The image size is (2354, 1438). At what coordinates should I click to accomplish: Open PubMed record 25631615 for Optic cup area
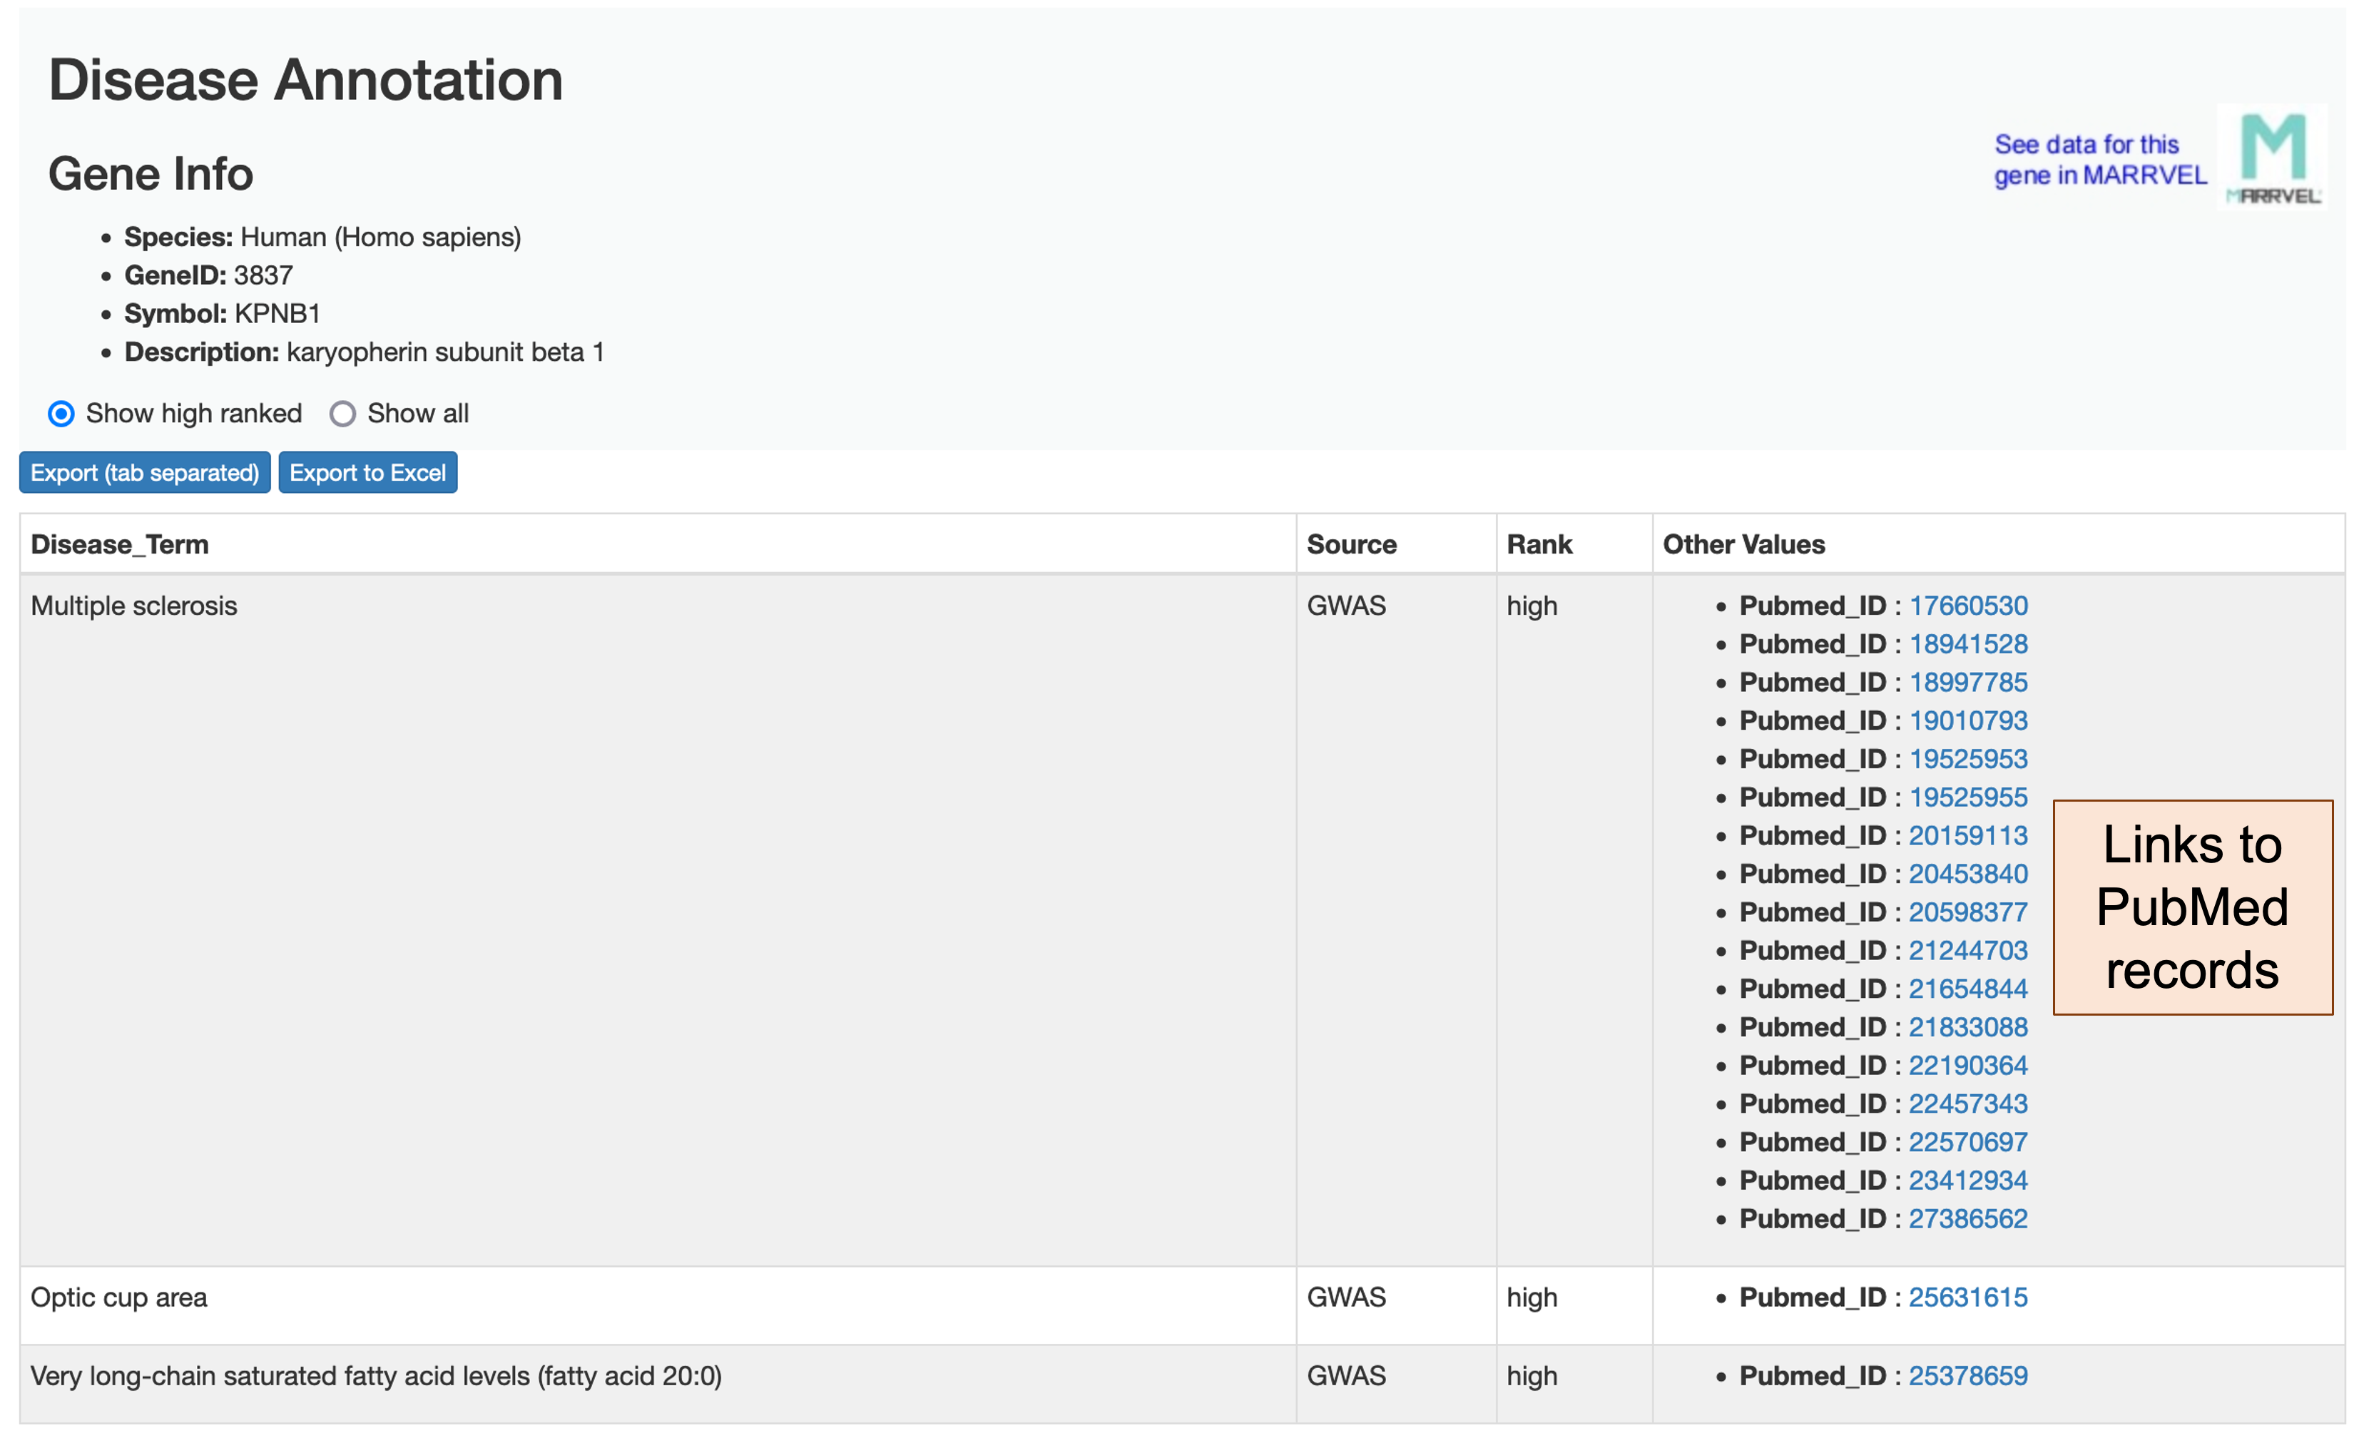point(1968,1297)
